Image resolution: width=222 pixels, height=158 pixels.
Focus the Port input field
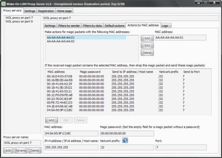pos(181,147)
